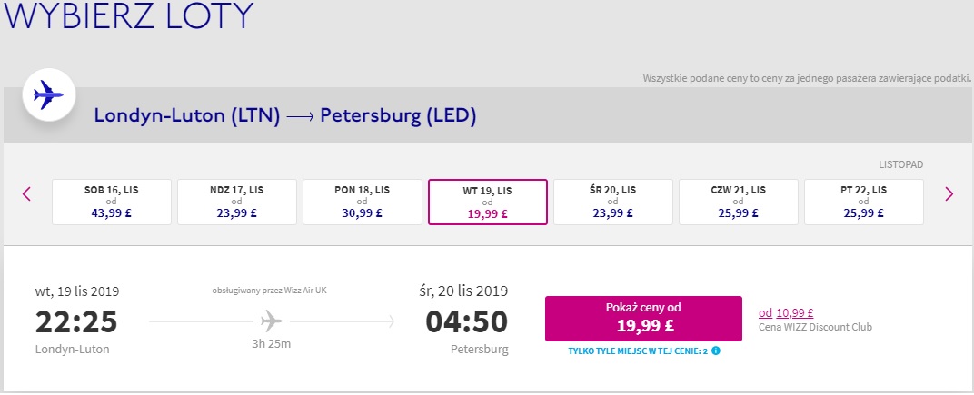Select Saturday 16 Nov fare 43,99 £
This screenshot has height=395, width=974.
tap(111, 202)
